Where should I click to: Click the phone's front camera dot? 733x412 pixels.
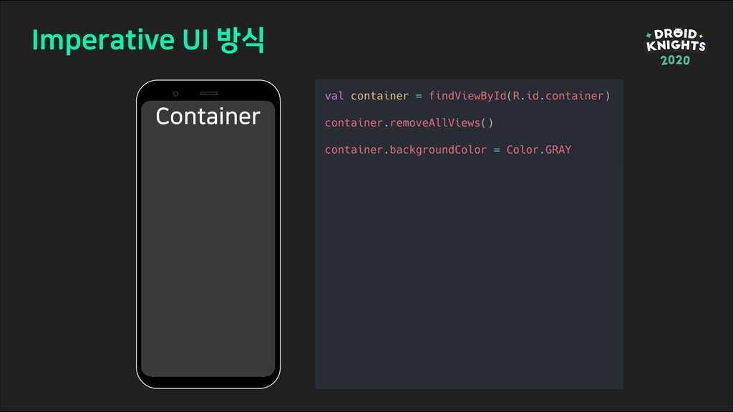pos(175,94)
